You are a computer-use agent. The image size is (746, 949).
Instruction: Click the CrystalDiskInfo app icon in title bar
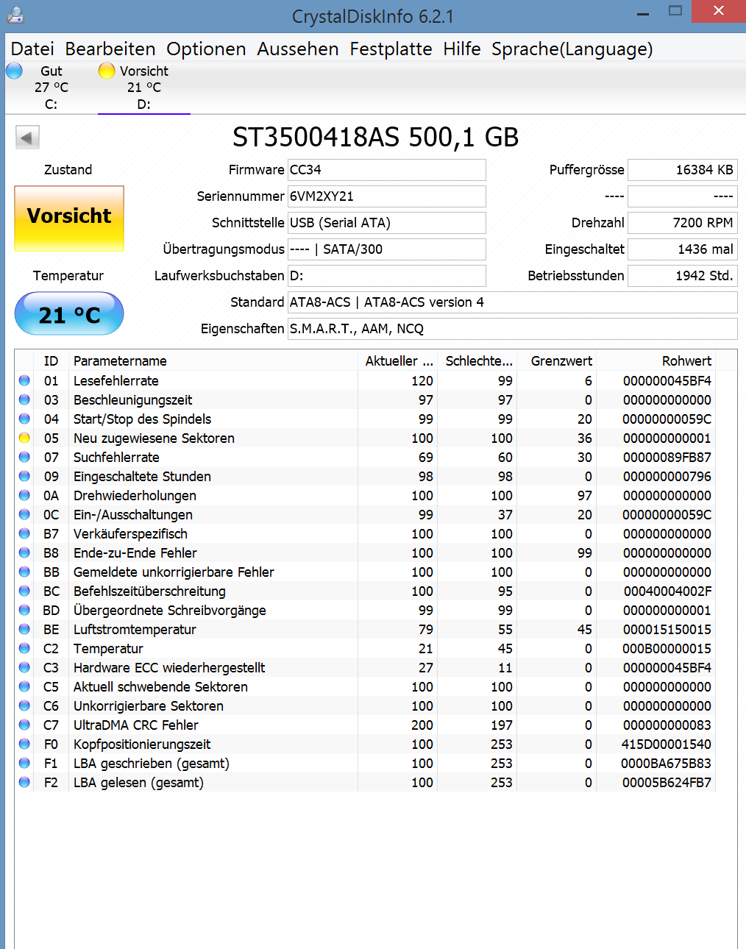(15, 15)
